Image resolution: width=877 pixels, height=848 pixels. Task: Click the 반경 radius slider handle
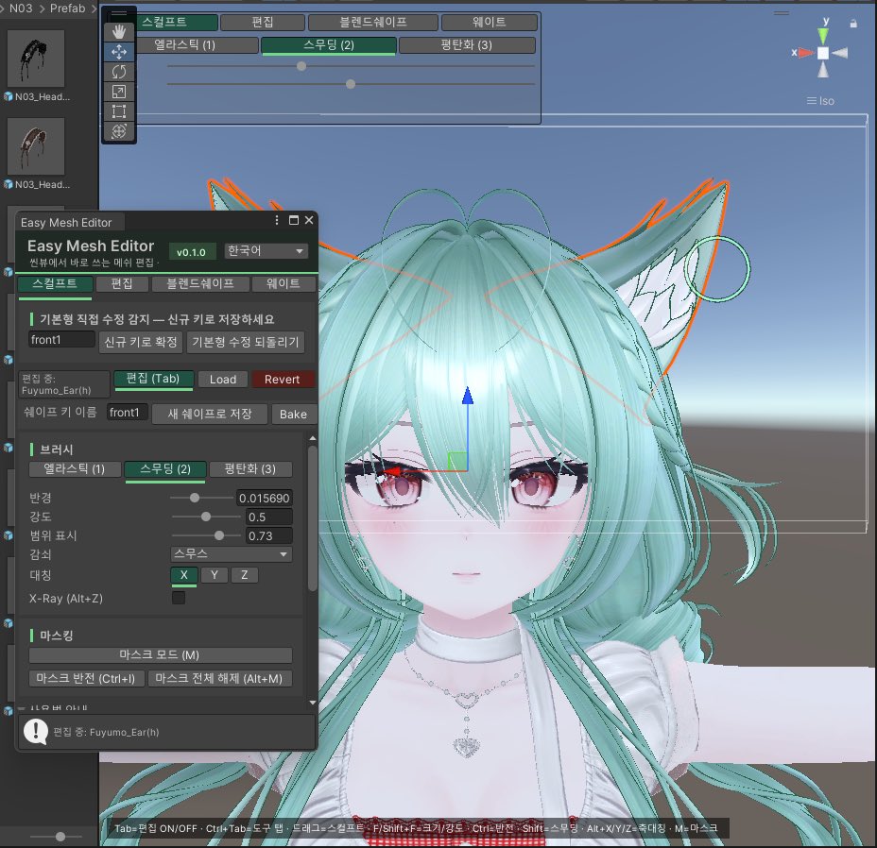(x=195, y=498)
